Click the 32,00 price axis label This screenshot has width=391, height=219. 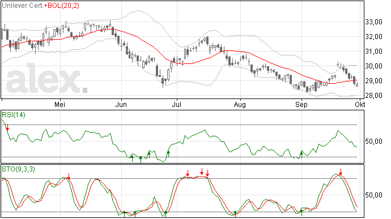click(373, 37)
